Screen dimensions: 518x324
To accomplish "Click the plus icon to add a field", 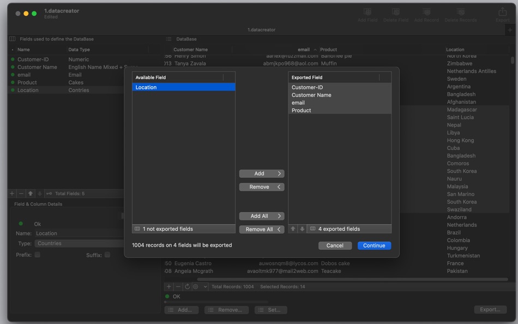I will (13, 194).
